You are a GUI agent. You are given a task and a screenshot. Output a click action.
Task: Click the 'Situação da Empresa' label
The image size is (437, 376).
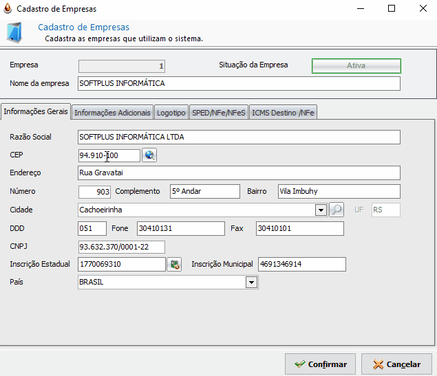253,65
